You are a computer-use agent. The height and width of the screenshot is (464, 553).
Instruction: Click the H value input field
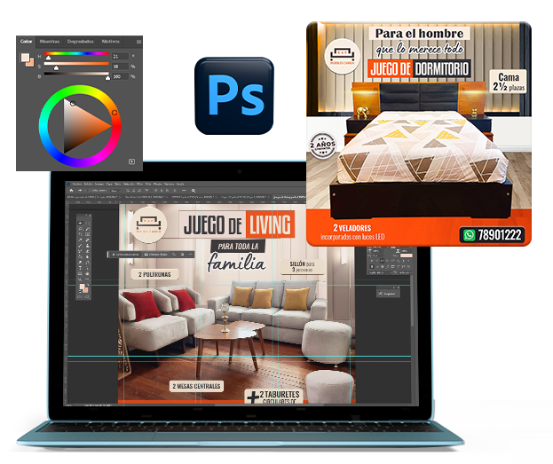click(x=118, y=55)
